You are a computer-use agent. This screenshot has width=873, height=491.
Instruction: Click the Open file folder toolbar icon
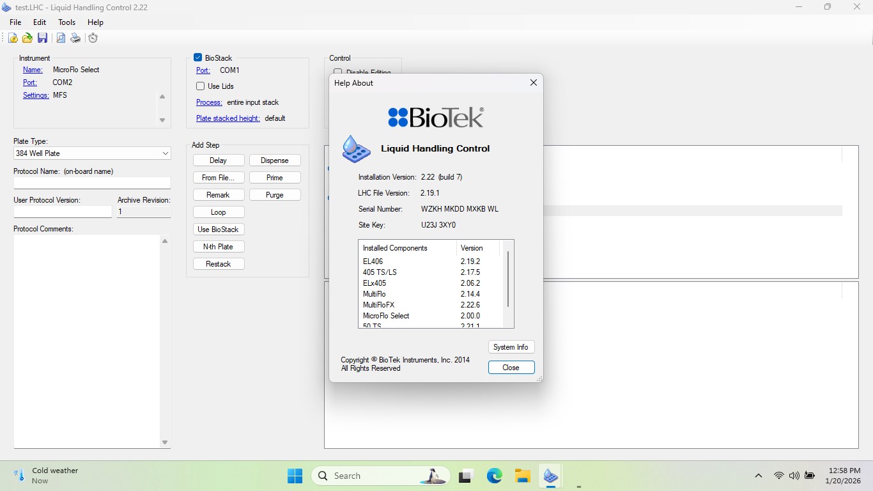pos(27,38)
